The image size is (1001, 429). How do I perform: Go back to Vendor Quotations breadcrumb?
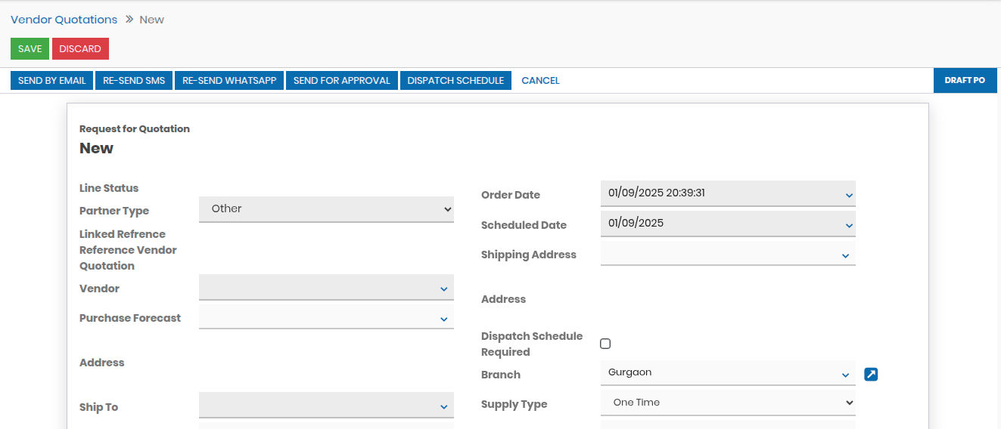point(64,20)
